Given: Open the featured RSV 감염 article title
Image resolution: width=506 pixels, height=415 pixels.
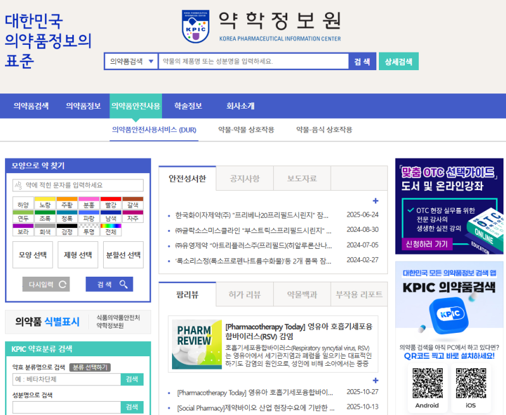Looking at the screenshot, I should coord(299,331).
